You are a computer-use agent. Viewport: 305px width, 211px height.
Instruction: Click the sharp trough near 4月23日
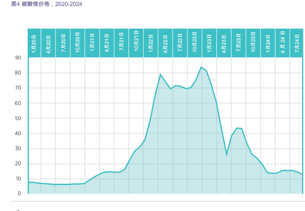click(226, 155)
